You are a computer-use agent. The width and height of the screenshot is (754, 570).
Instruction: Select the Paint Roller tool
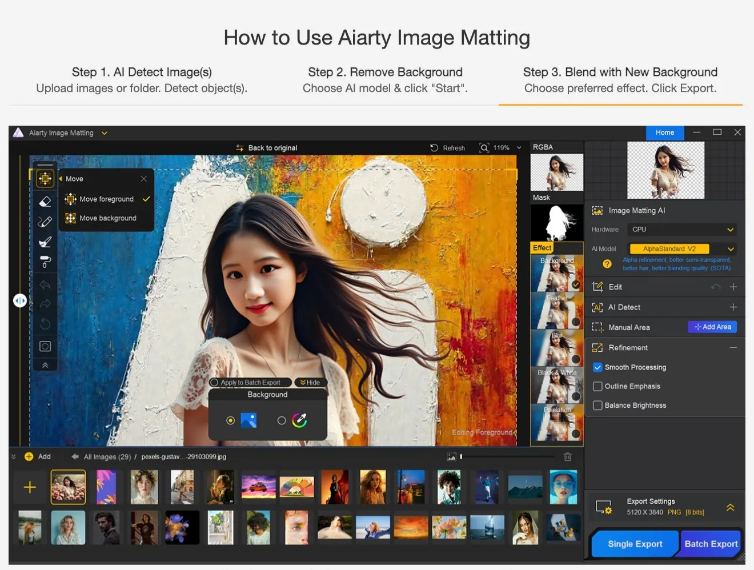tap(45, 261)
